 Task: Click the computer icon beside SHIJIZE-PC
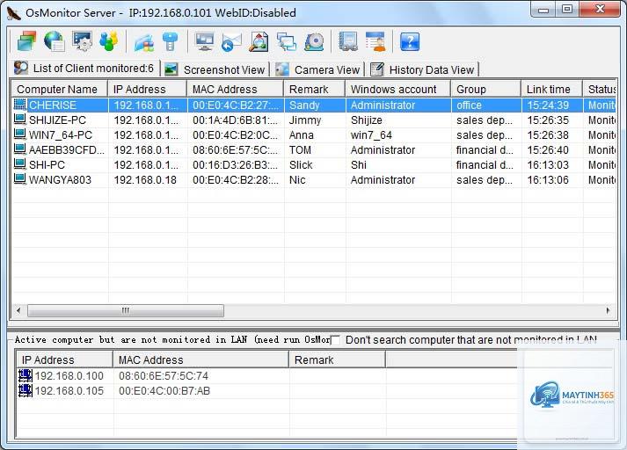pyautogui.click(x=19, y=120)
